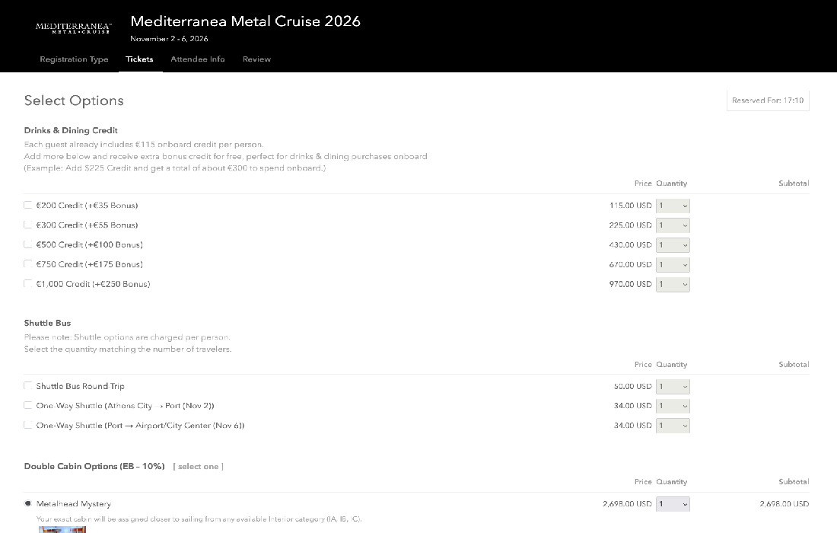Enable One-Way Shuttle Athens City to Port
Image resolution: width=837 pixels, height=533 pixels.
click(x=28, y=406)
